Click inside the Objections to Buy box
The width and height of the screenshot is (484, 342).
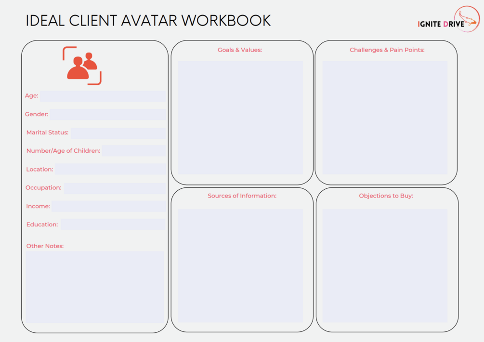pyautogui.click(x=385, y=266)
